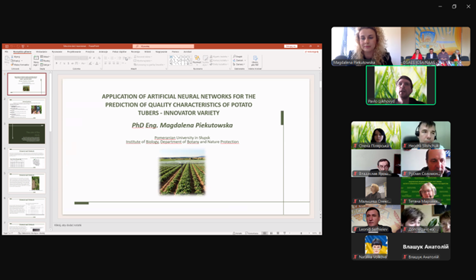
Task: Restore the meeting window size
Action: click(454, 6)
